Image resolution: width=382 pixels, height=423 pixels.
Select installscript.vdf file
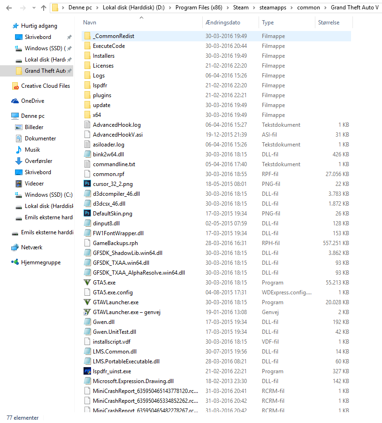112,342
